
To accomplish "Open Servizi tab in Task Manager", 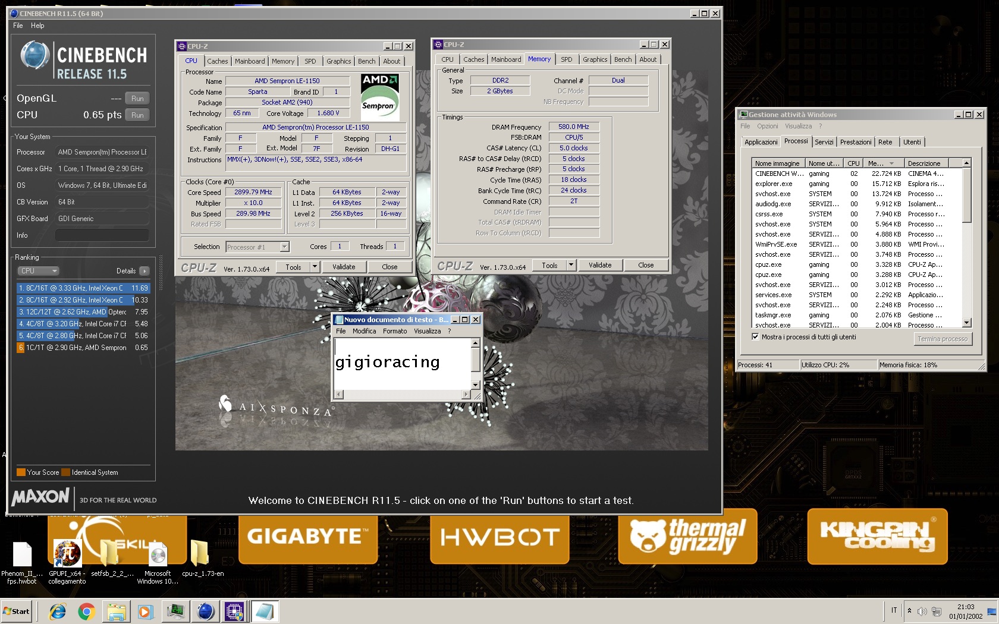I will pos(824,142).
